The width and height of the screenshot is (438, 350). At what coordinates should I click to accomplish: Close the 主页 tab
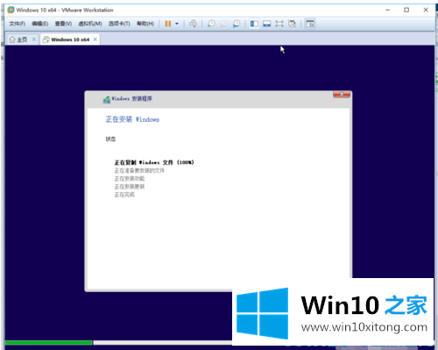click(34, 39)
